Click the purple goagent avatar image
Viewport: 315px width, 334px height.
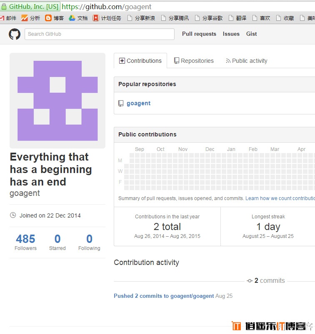pyautogui.click(x=57, y=101)
